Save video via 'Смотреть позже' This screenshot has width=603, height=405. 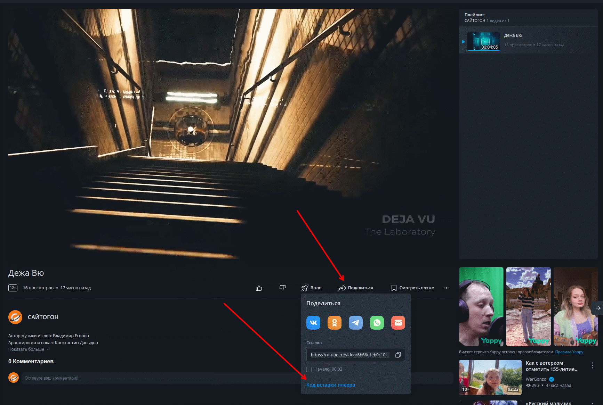click(412, 288)
